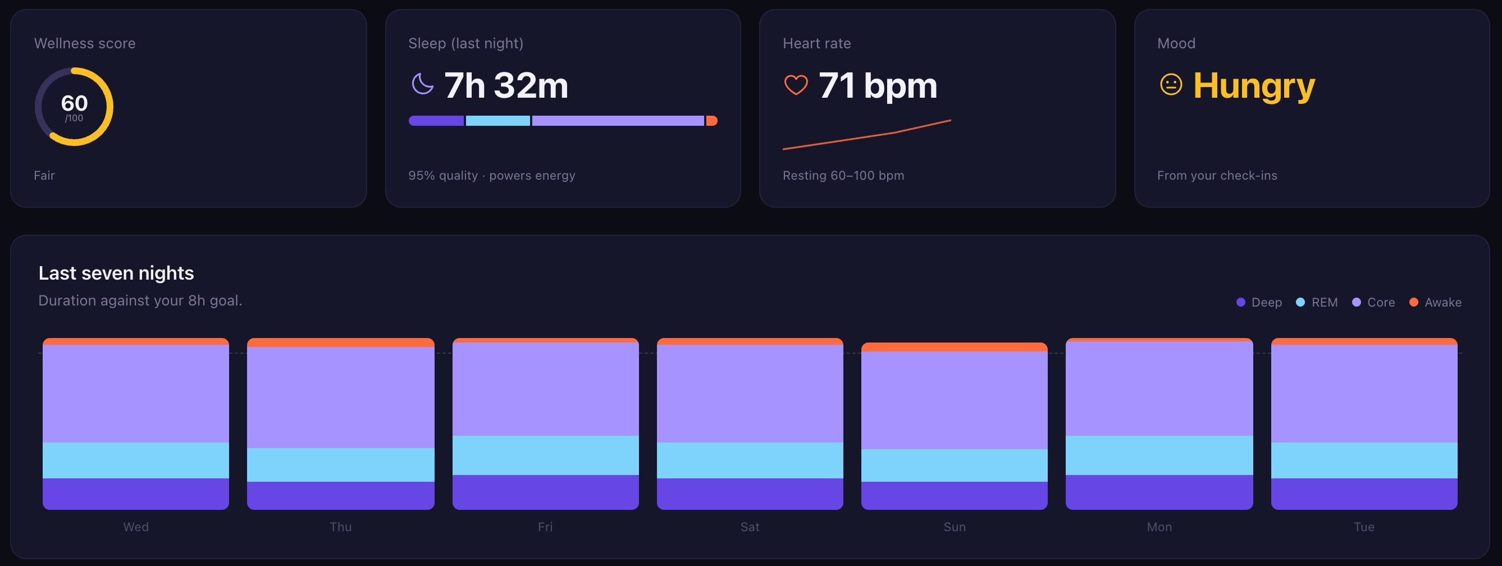Viewport: 1502px width, 566px height.
Task: Click the 'Wellness score' card title
Action: click(85, 43)
